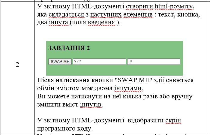The image size is (210, 135).
Task: Select row number 2 cell in table
Action: pyautogui.click(x=17, y=65)
